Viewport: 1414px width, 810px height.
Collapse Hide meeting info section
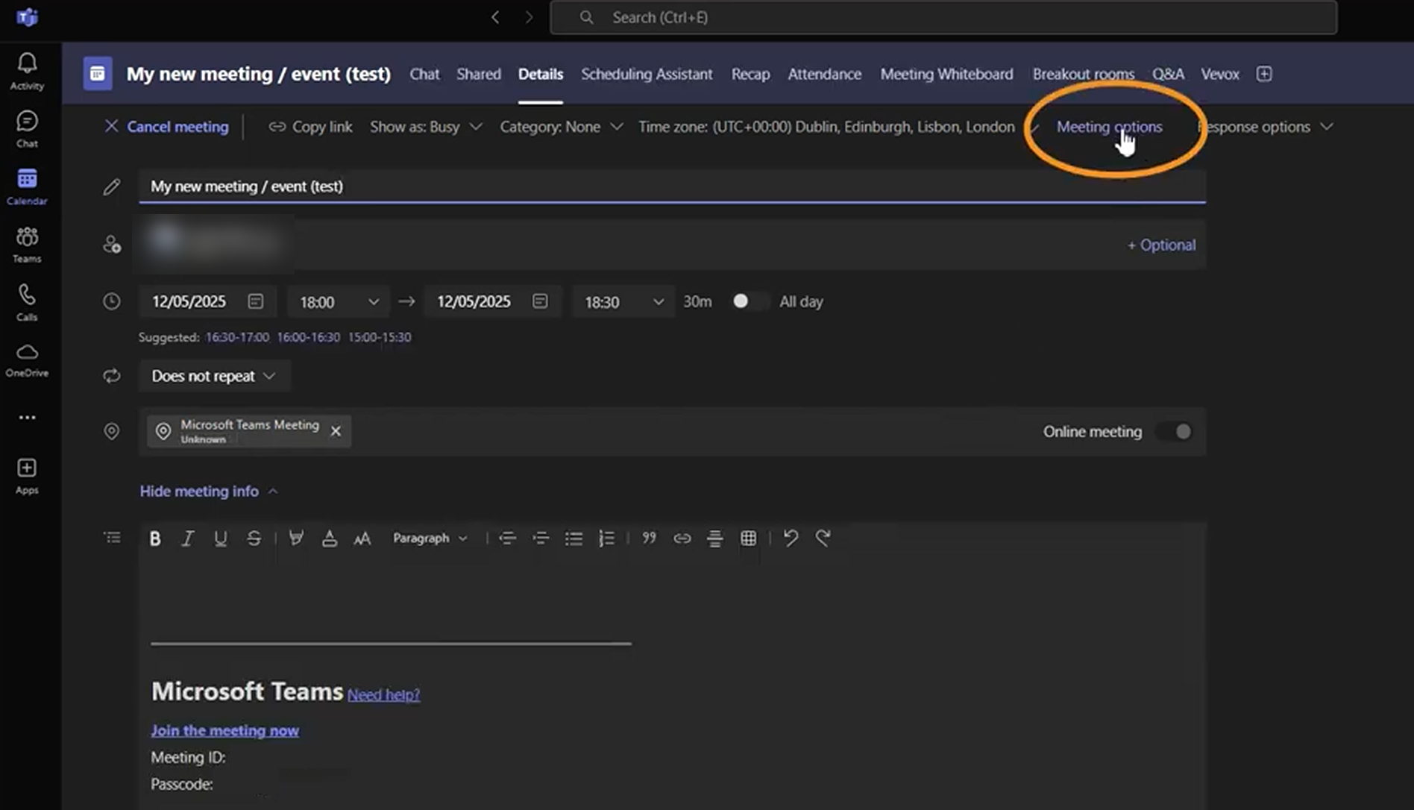click(208, 492)
